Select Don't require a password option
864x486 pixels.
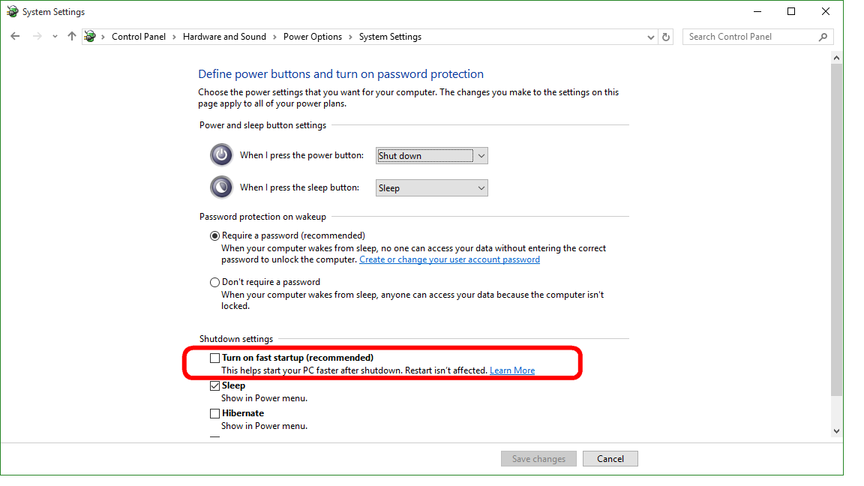coord(215,282)
